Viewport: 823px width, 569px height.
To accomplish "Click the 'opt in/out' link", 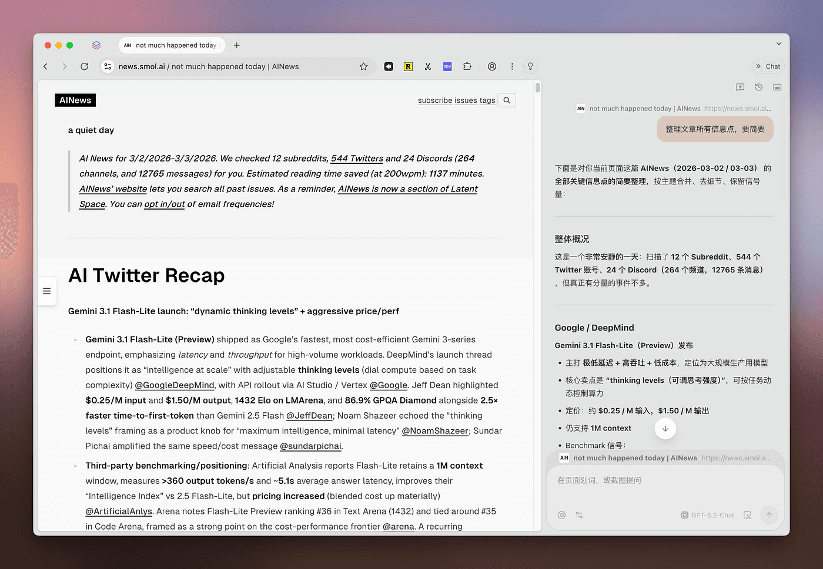I will (x=165, y=204).
